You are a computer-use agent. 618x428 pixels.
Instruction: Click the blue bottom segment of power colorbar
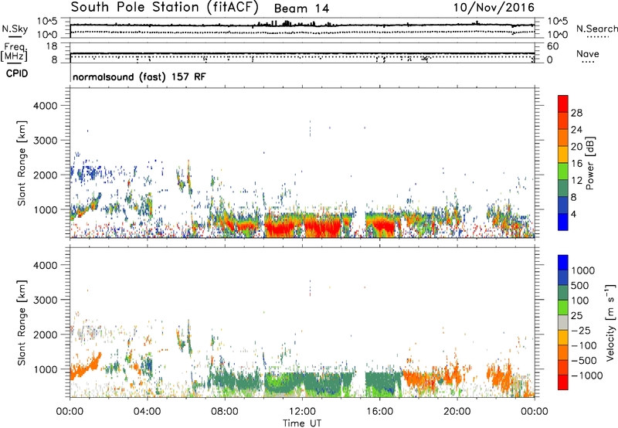(563, 222)
